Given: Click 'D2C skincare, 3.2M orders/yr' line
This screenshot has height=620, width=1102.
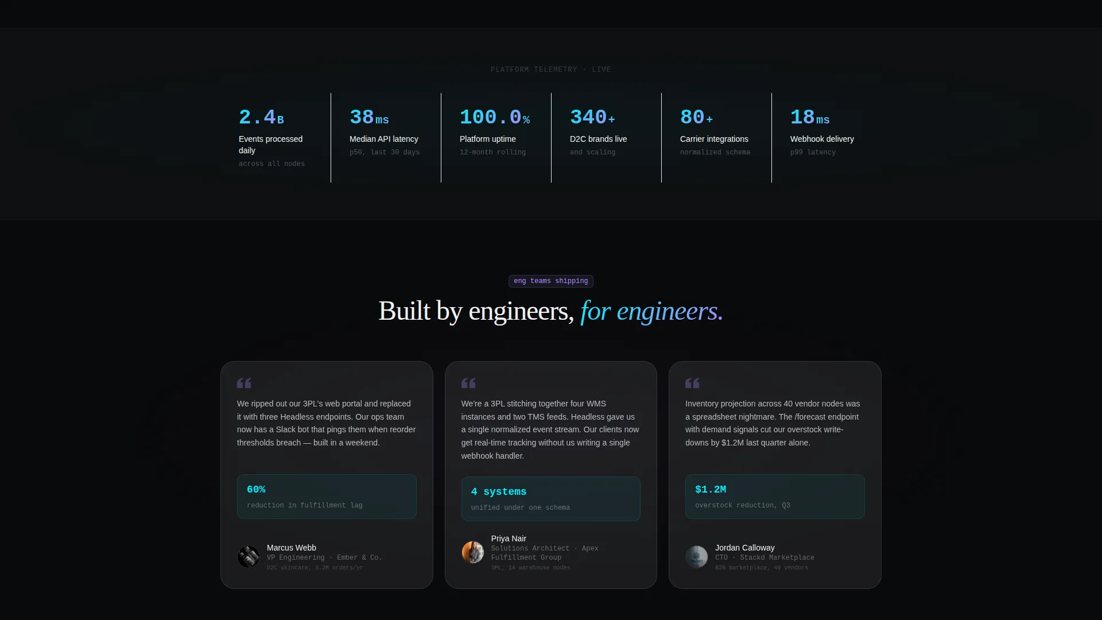Looking at the screenshot, I should tap(315, 568).
